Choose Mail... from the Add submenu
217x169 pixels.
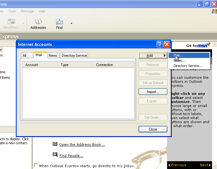pyautogui.click(x=189, y=55)
